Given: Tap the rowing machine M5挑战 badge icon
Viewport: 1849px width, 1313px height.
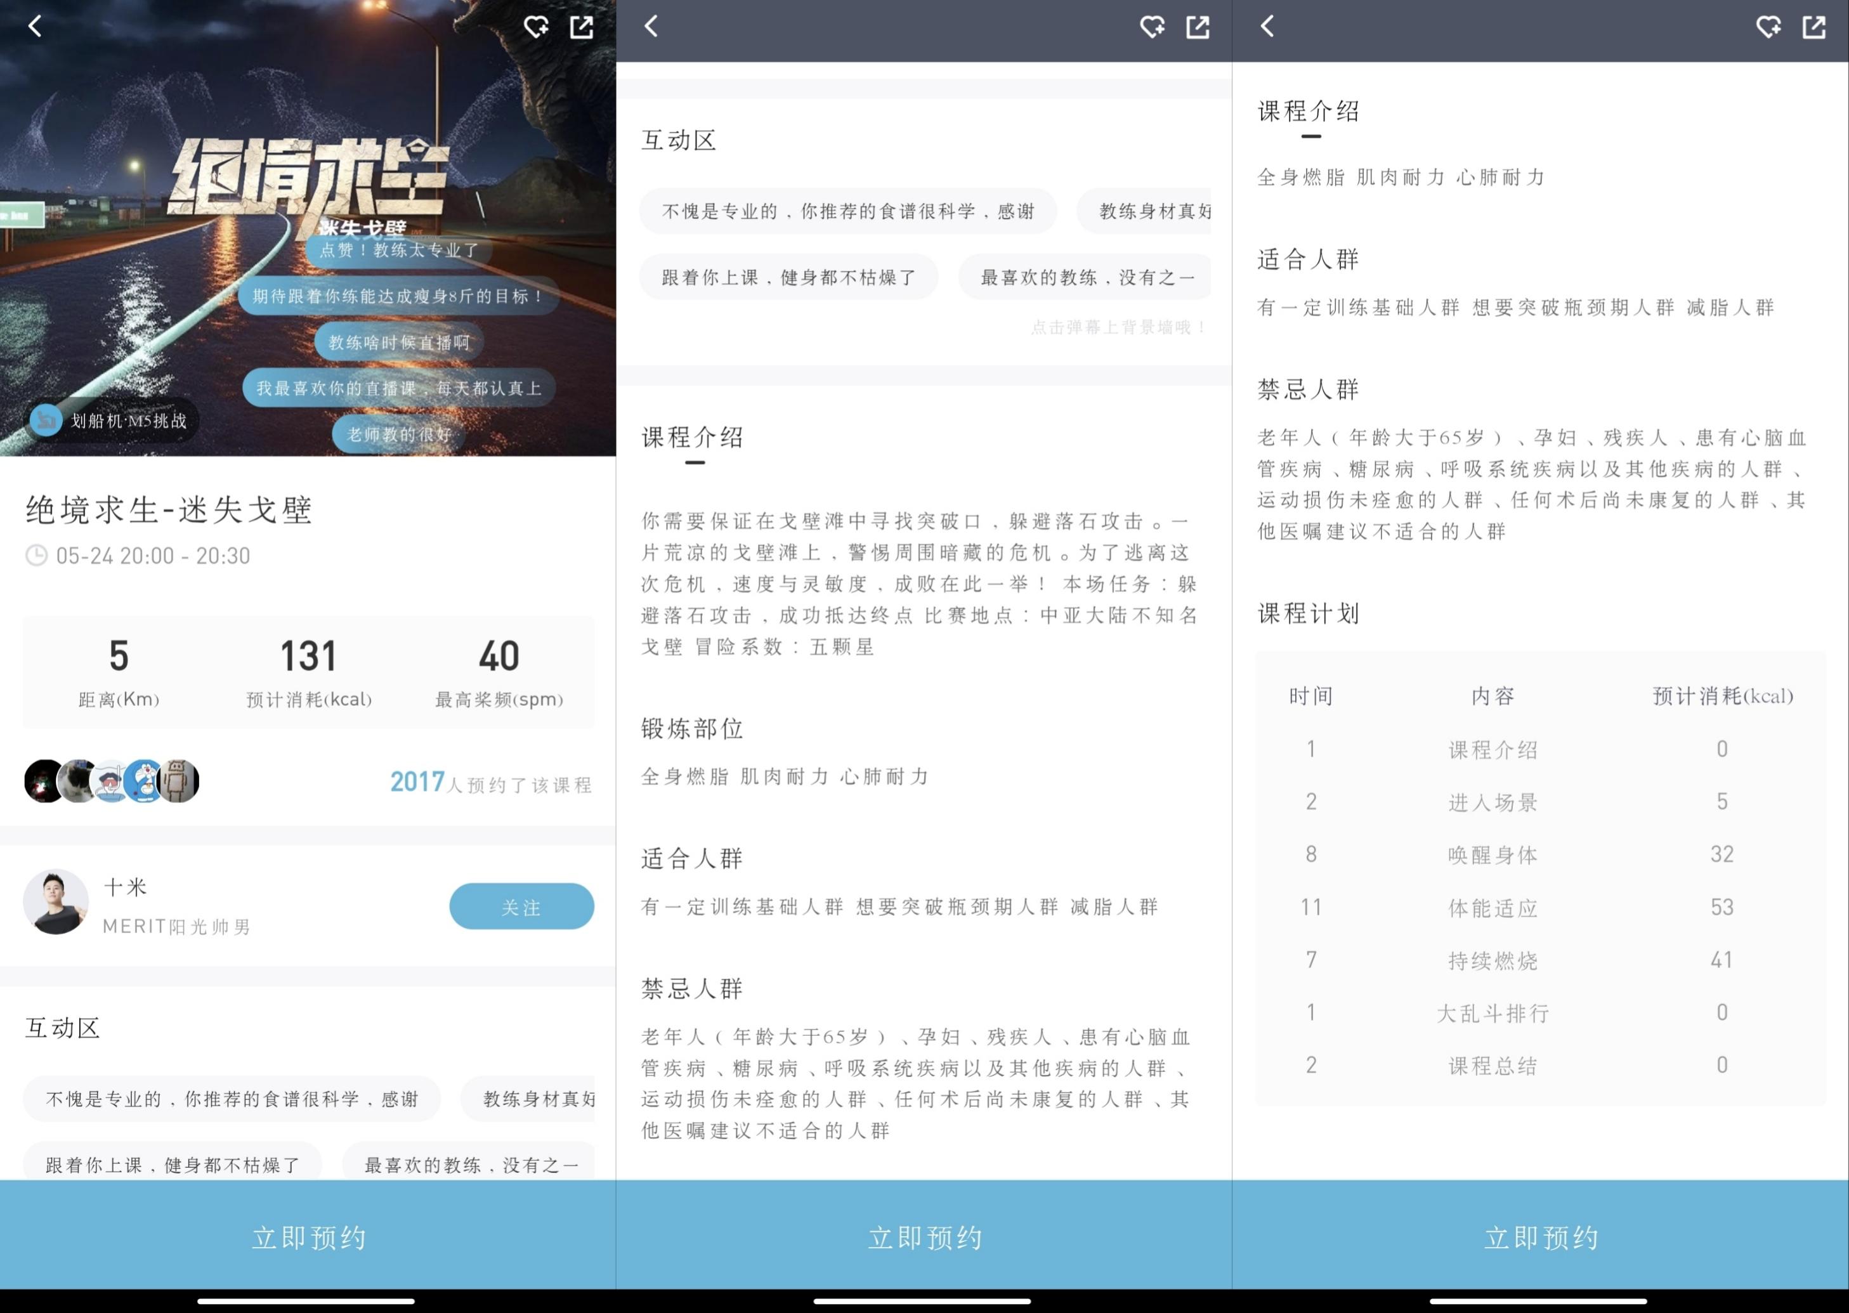Looking at the screenshot, I should pos(46,421).
